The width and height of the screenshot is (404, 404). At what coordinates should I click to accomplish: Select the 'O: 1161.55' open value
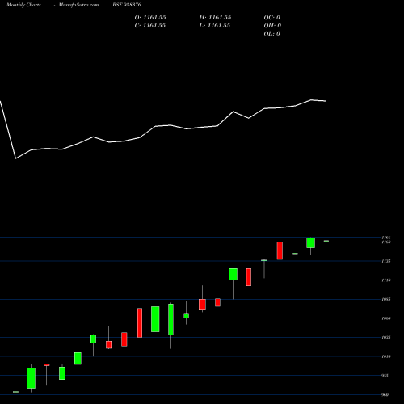[x=150, y=18]
